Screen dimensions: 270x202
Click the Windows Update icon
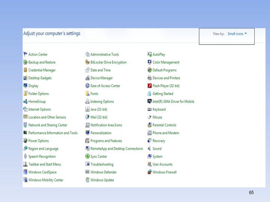pyautogui.click(x=87, y=180)
